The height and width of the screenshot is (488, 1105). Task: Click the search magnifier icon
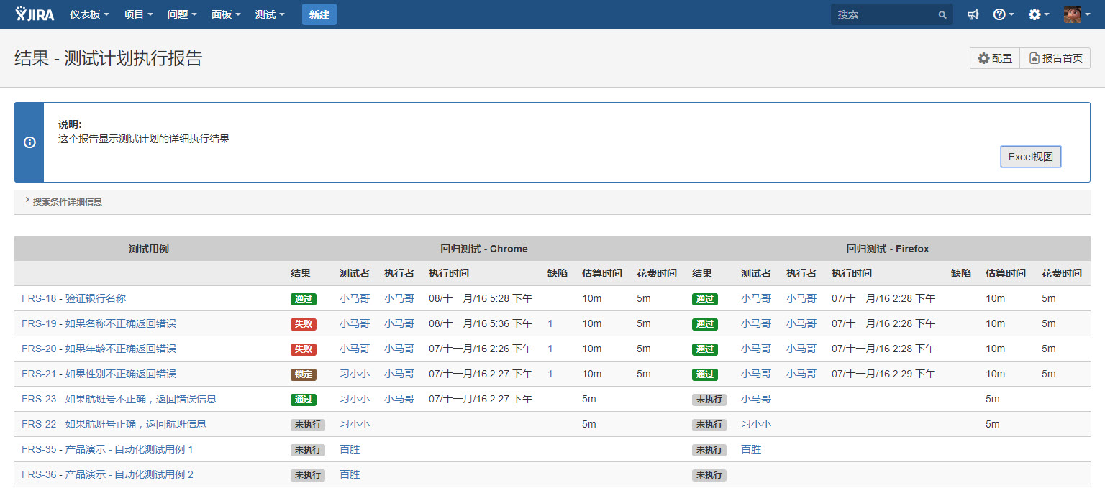tap(942, 14)
